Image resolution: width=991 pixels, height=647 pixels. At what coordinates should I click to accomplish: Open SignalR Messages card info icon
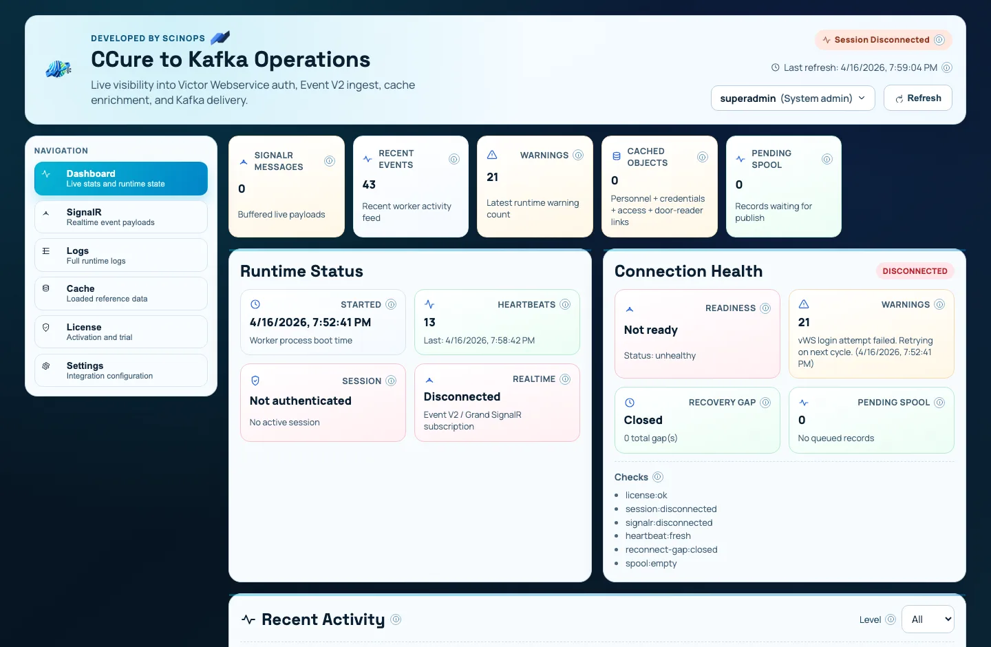pos(330,161)
